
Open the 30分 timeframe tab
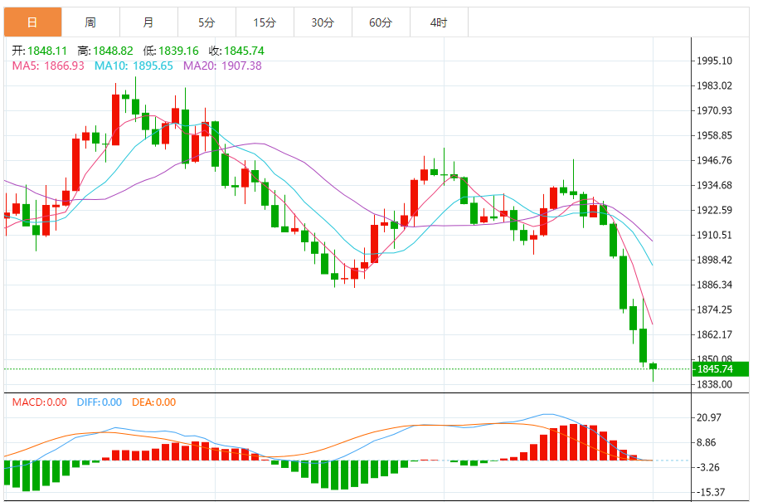pyautogui.click(x=323, y=22)
